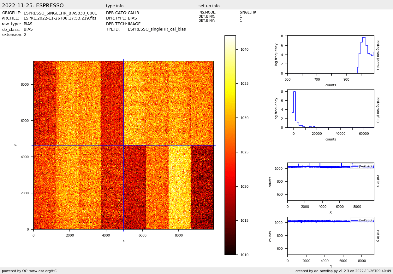This screenshot has width=393, height=274.
Task: Click the vertical color scale bar
Action: click(230, 145)
